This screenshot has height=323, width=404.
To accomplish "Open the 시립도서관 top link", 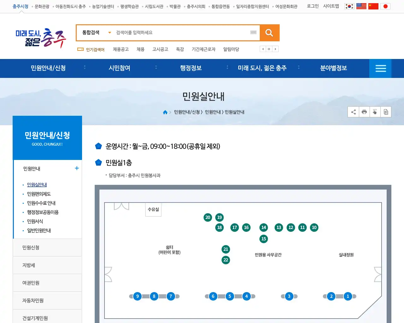I will [x=154, y=6].
